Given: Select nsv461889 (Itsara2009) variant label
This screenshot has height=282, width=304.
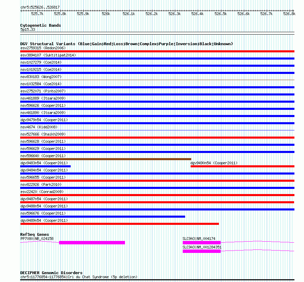Looking at the screenshot, I should pyautogui.click(x=43, y=98).
